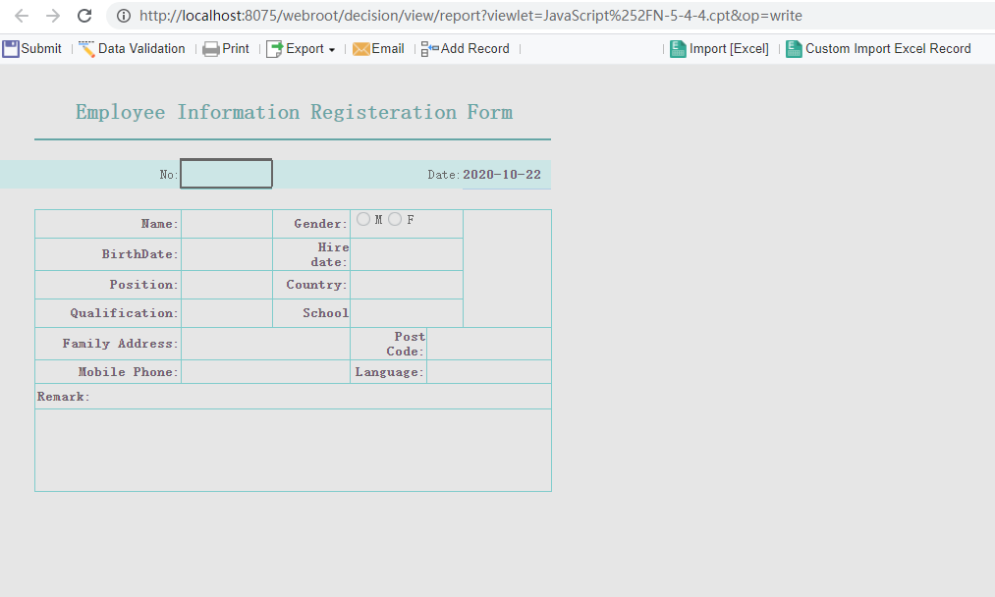Viewport: 995px width, 597px height.
Task: Click the School input cell
Action: tap(407, 313)
